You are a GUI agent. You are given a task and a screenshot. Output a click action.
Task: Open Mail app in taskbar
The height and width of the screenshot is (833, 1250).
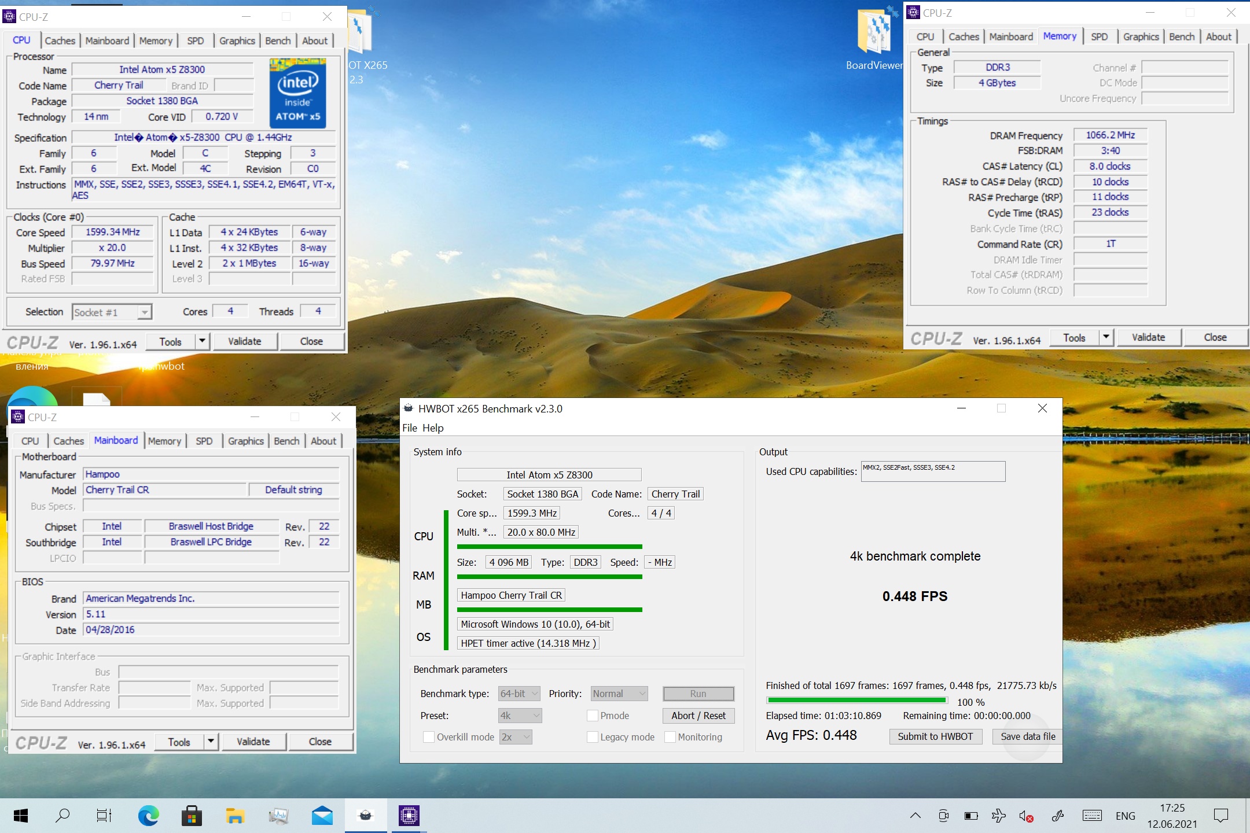322,816
